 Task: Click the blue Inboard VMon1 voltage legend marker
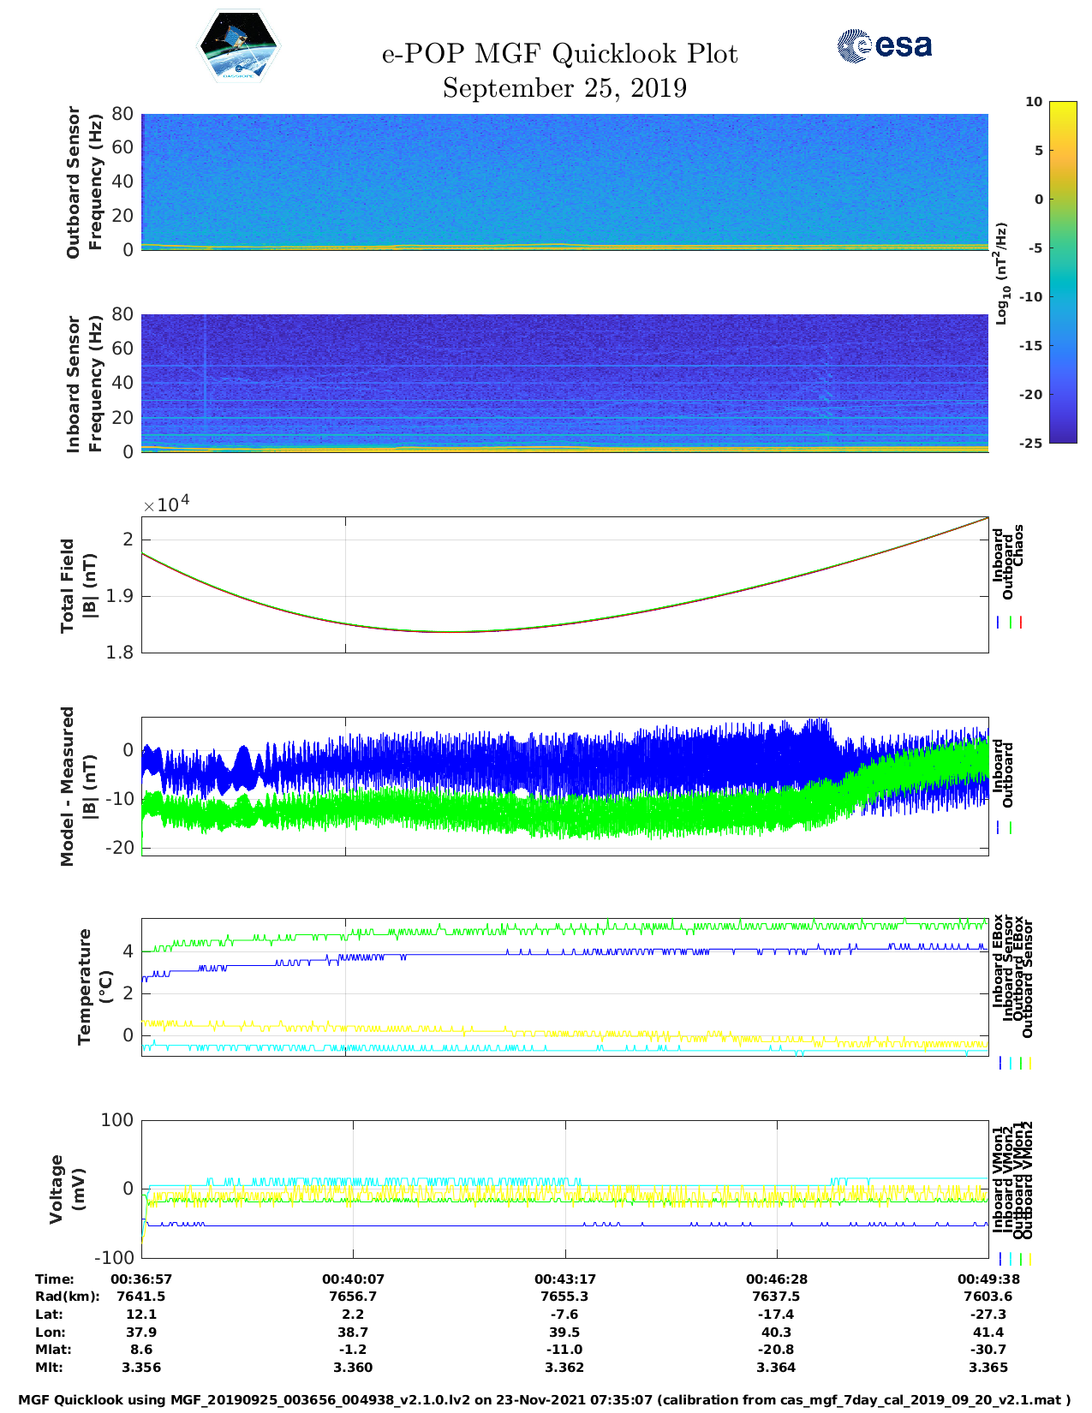(x=1000, y=1259)
